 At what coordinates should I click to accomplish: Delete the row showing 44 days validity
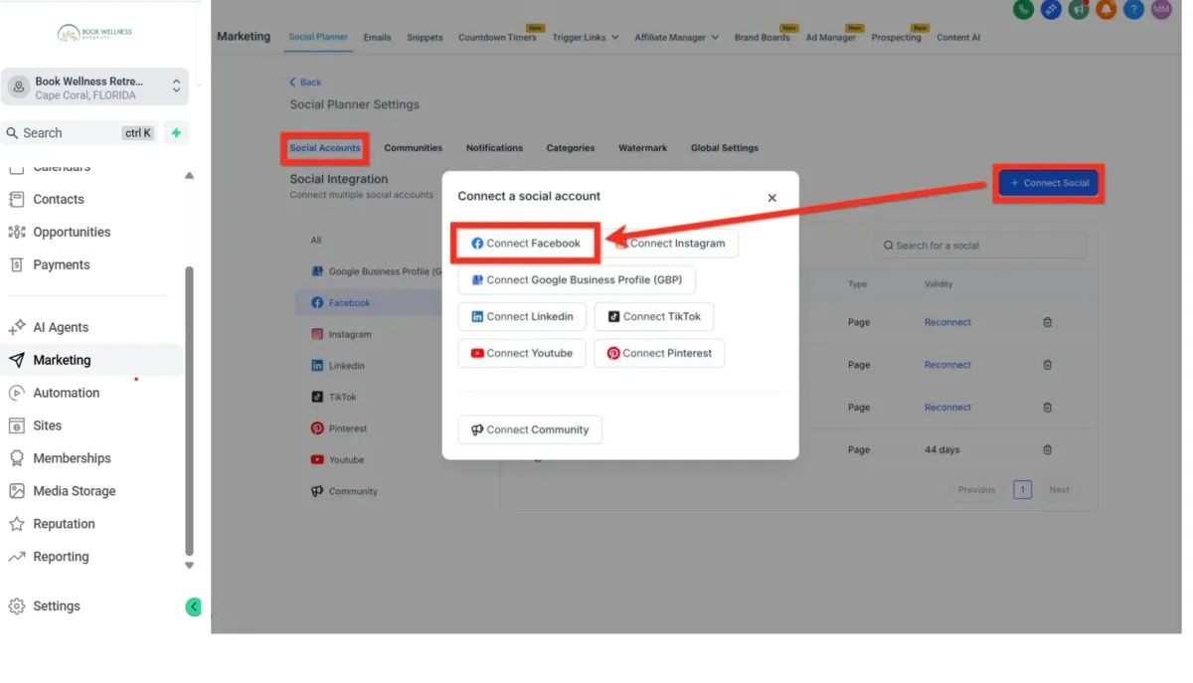click(1047, 449)
